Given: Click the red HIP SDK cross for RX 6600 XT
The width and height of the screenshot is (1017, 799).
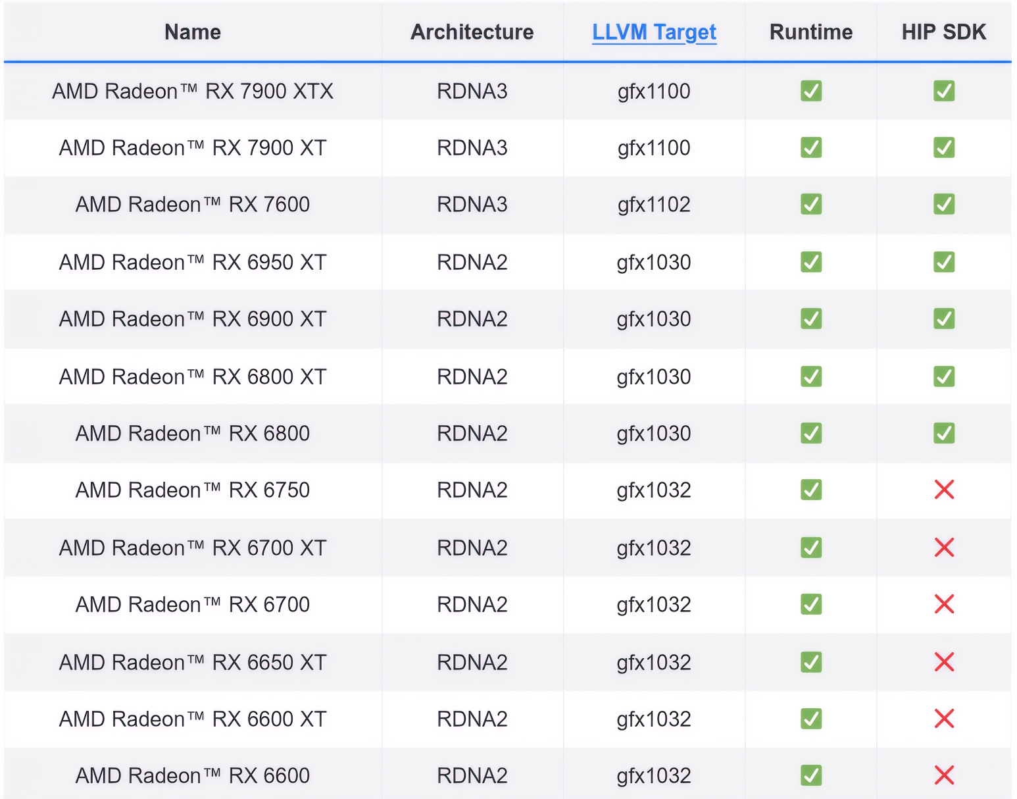Looking at the screenshot, I should point(944,719).
